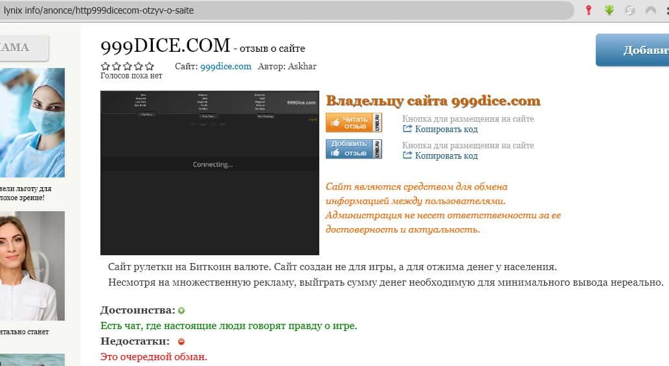Click the green advantages text about чат
The image size is (669, 366).
click(229, 326)
